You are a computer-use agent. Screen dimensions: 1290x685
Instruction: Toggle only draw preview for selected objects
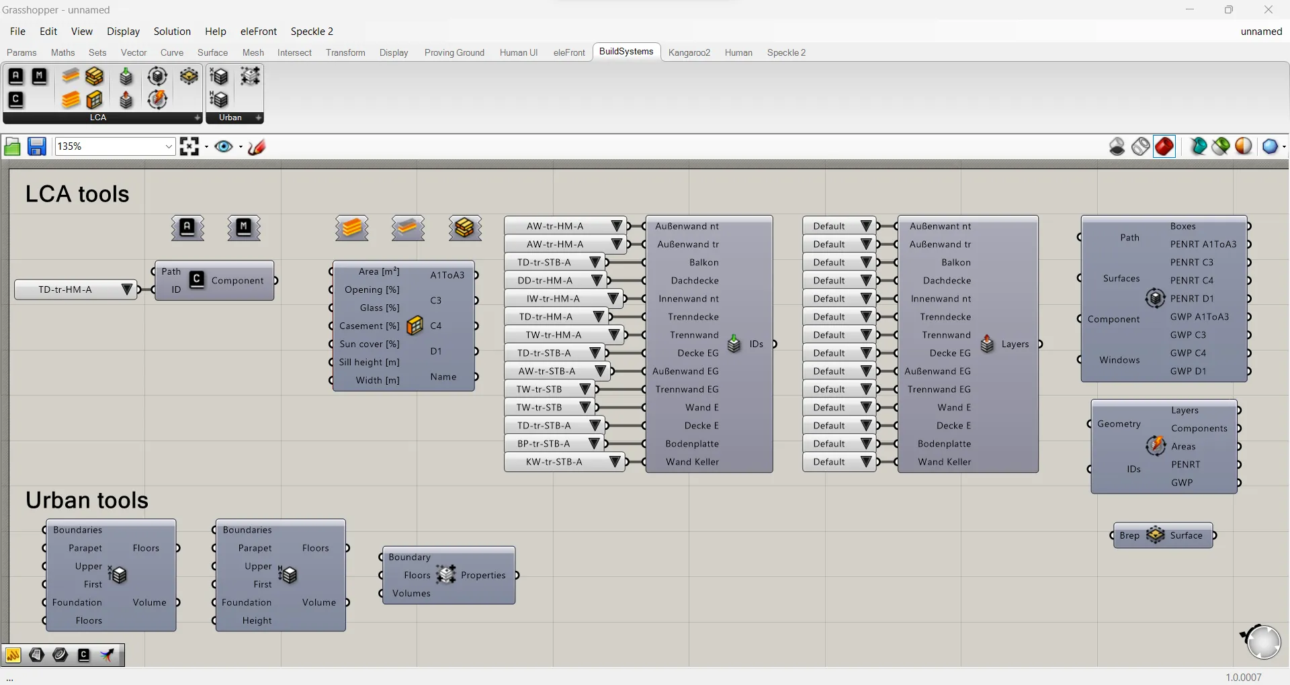click(1199, 146)
